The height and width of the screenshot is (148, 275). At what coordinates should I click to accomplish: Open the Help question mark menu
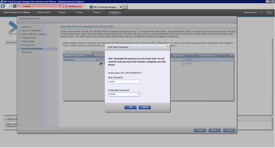(x=262, y=12)
